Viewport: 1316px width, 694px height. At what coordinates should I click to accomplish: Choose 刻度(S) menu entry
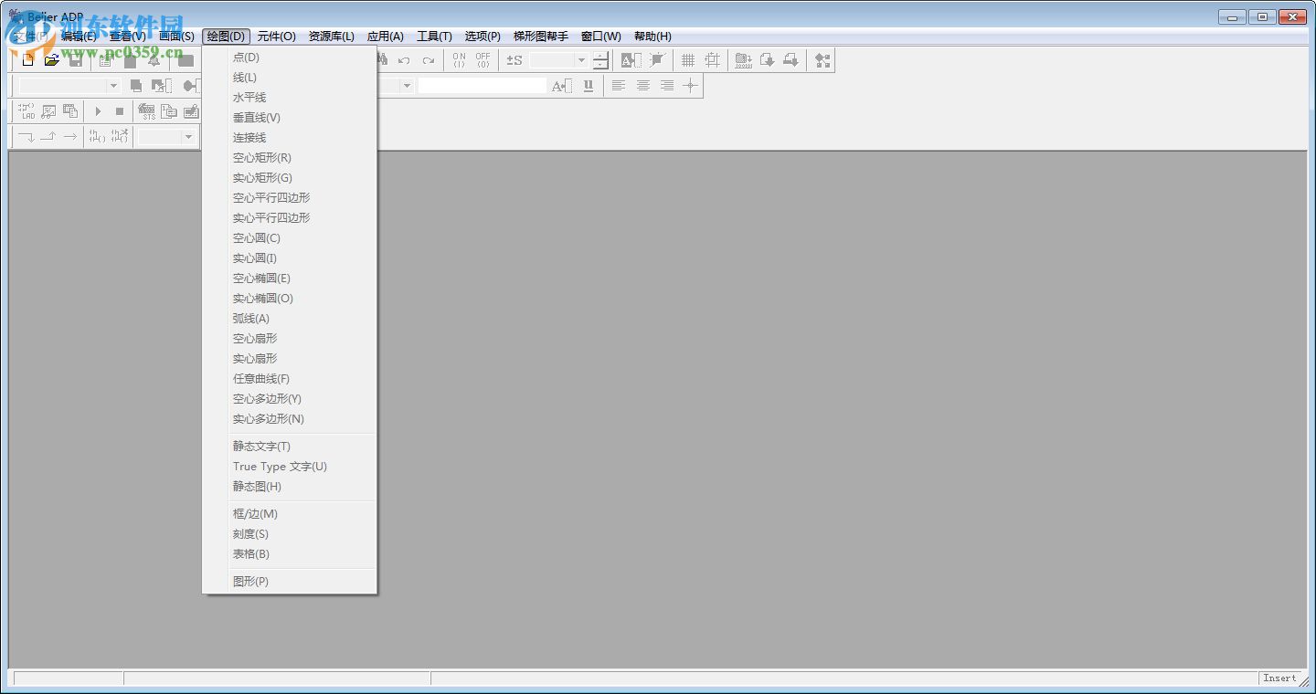[290, 534]
